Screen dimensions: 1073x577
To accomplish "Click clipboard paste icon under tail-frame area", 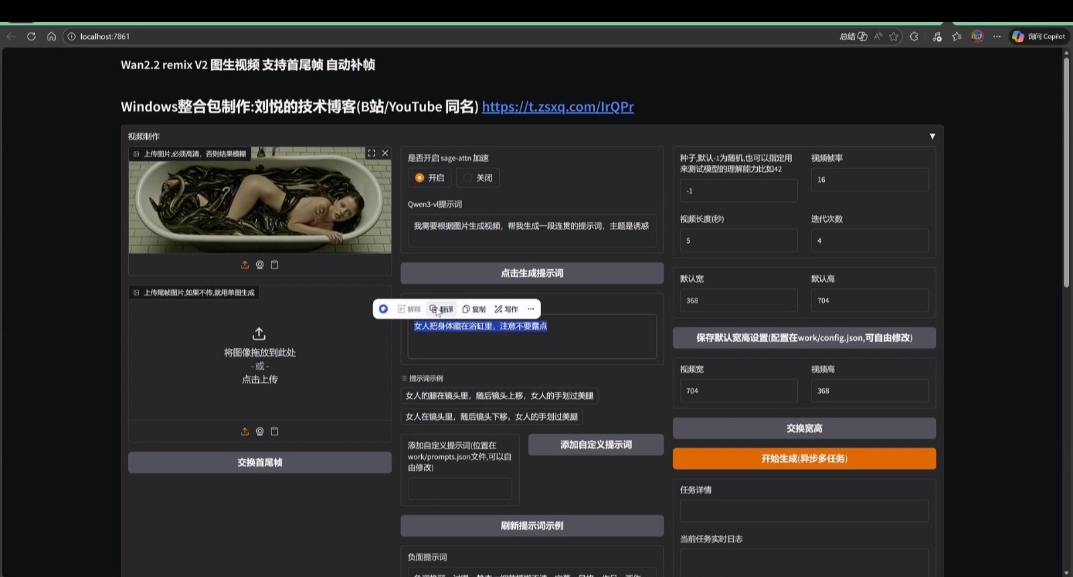I will click(x=274, y=431).
